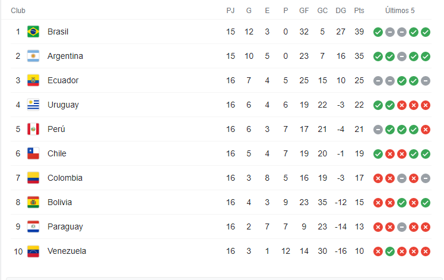Click the Argentina flag icon
Screen dimensions: 444x280
33,56
